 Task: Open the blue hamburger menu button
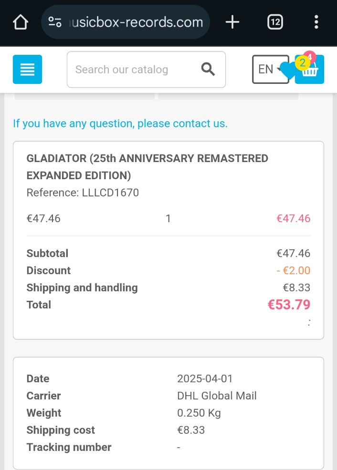coord(28,70)
